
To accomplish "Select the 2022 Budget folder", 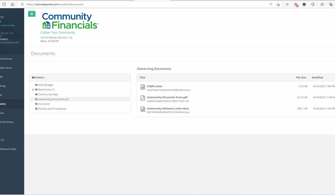I will point(45,85).
